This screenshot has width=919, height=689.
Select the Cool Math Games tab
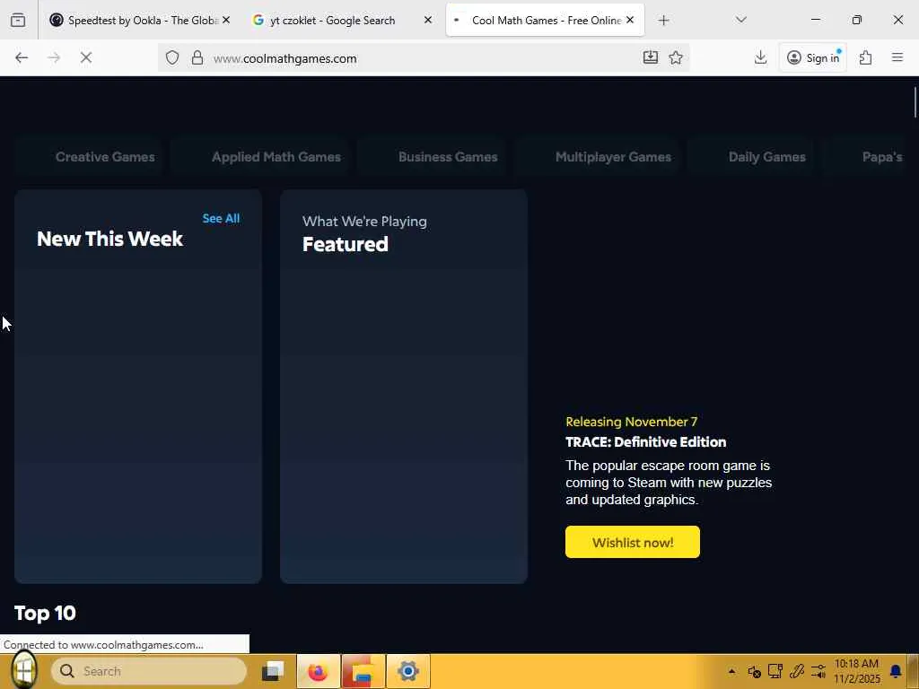(x=545, y=20)
